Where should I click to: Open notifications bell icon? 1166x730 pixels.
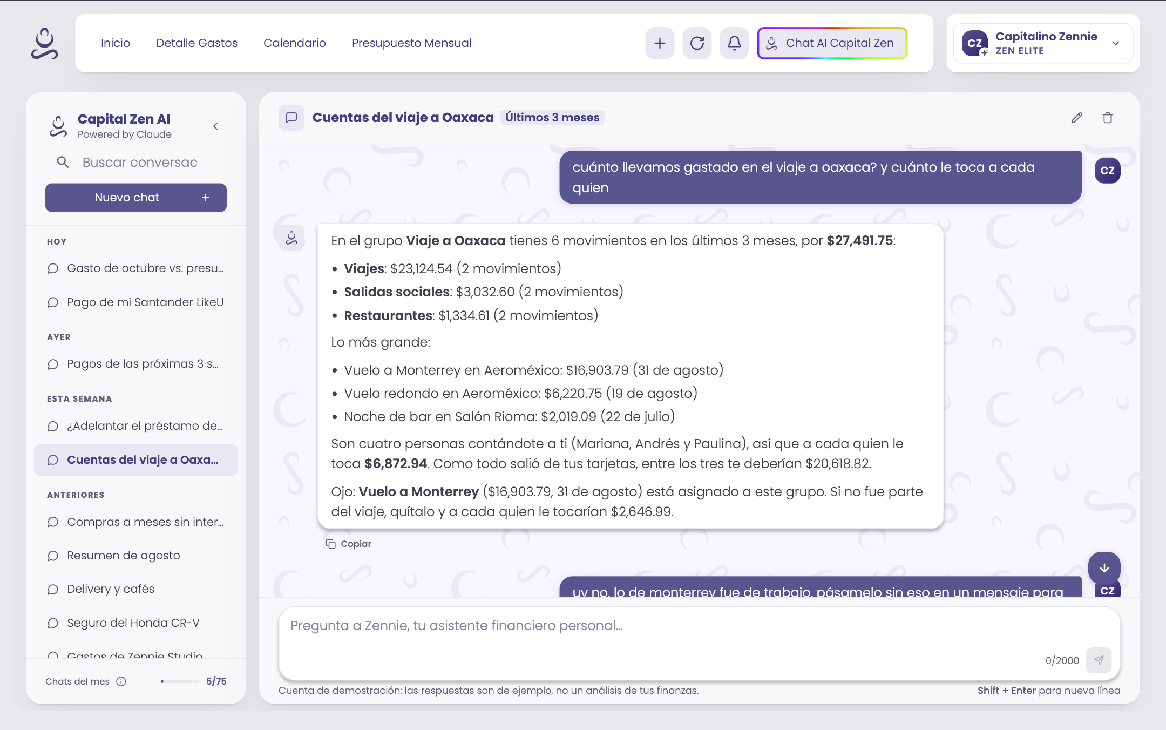[734, 43]
